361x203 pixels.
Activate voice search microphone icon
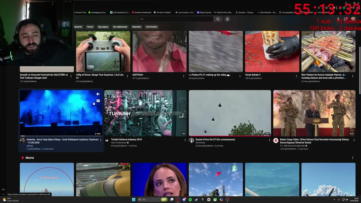click(x=227, y=19)
